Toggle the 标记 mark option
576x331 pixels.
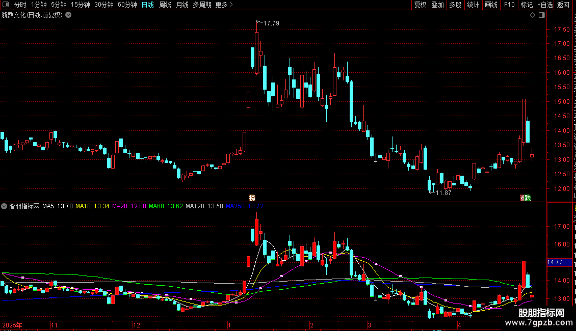pyautogui.click(x=527, y=5)
